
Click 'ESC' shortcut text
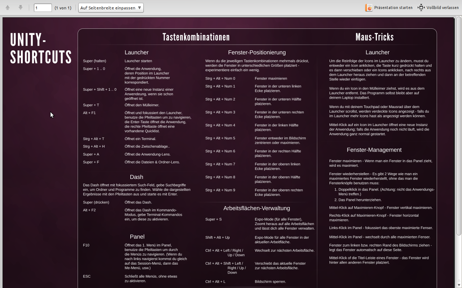click(x=87, y=276)
